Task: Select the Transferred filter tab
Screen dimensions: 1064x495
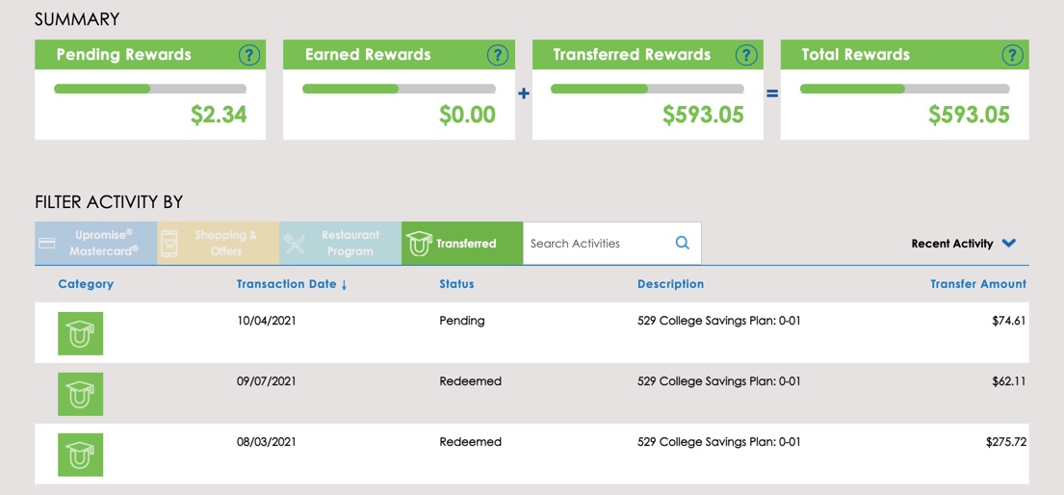Action: click(x=462, y=244)
